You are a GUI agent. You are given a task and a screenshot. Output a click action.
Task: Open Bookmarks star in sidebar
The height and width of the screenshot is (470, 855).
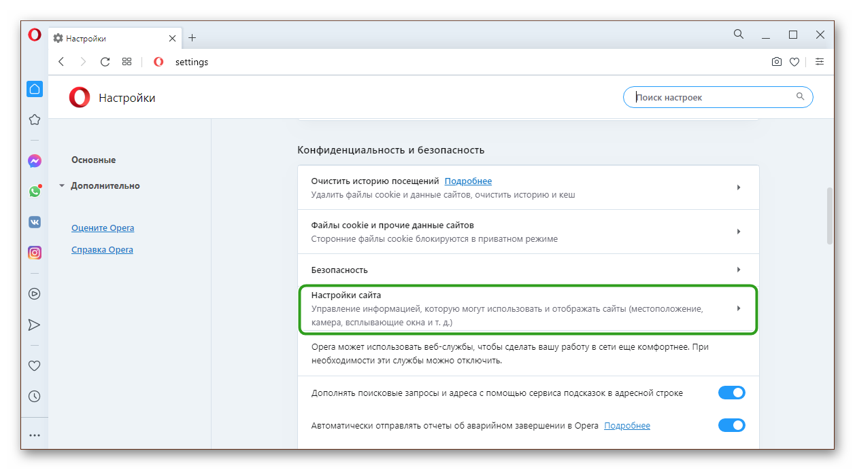pos(35,120)
